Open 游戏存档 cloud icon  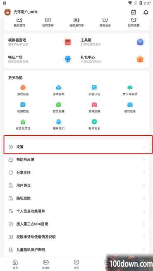click(x=59, y=87)
